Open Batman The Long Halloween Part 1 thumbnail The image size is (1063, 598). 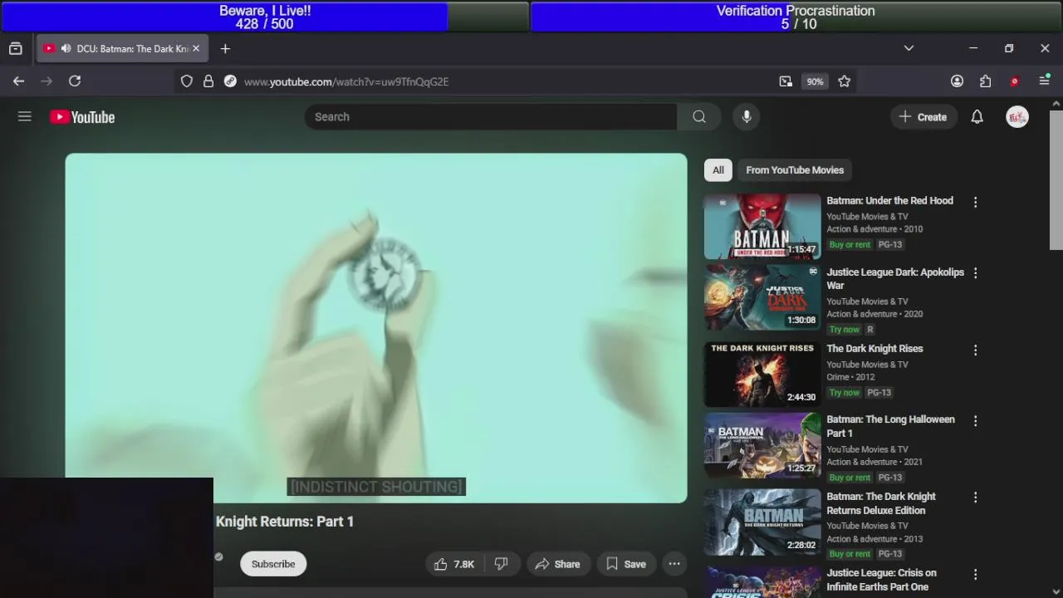point(762,446)
